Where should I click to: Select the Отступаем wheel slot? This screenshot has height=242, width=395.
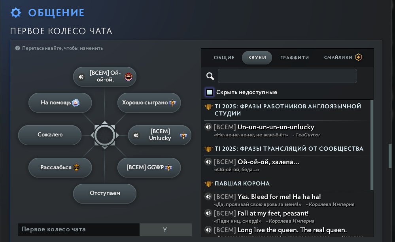[x=104, y=193]
